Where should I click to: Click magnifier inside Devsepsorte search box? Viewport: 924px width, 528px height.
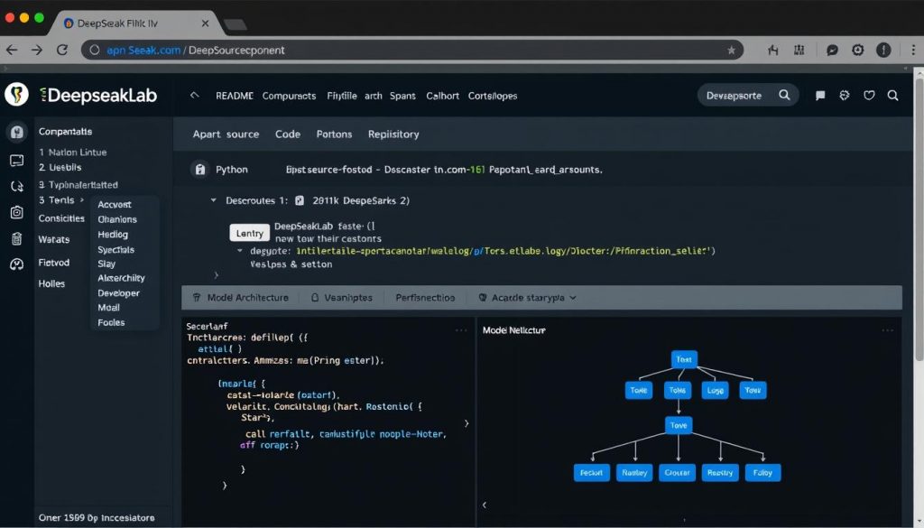(x=784, y=95)
